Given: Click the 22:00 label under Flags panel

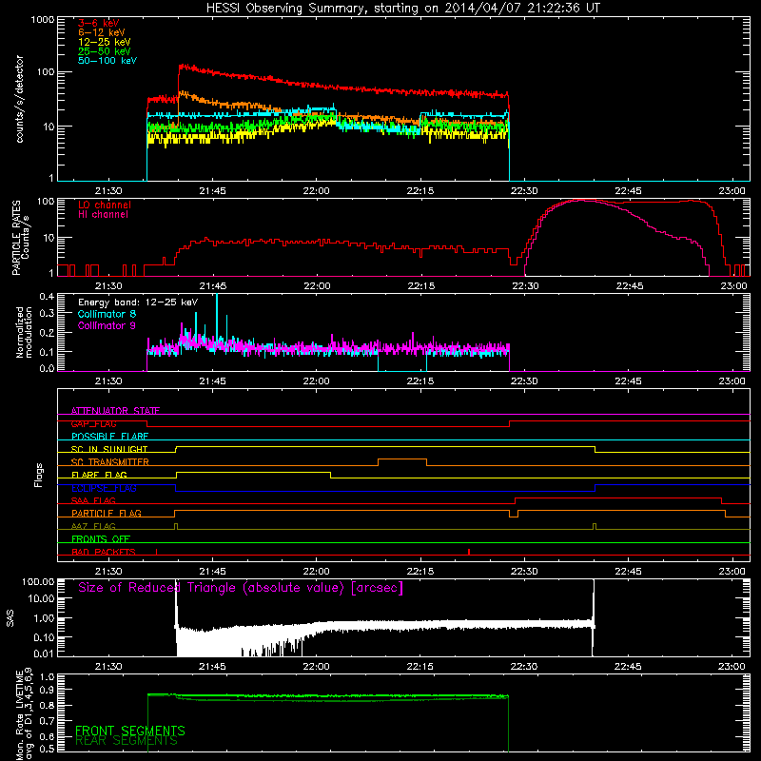Looking at the screenshot, I should (x=317, y=572).
